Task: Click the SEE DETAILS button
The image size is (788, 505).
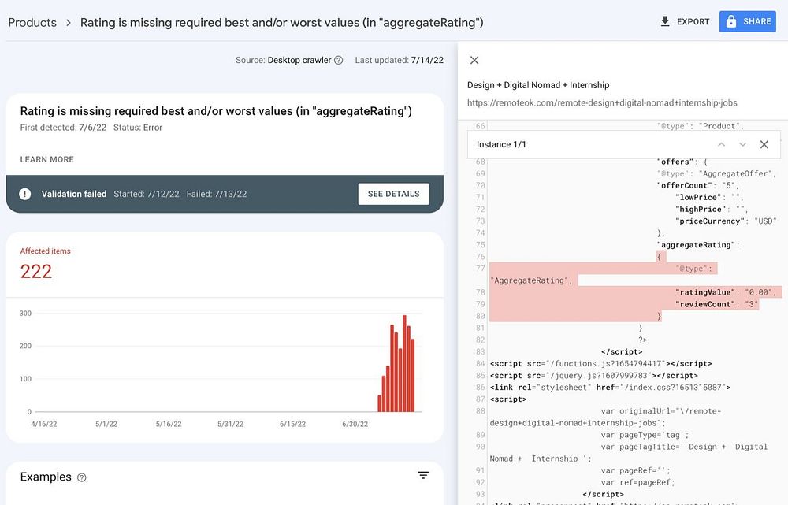Action: [x=393, y=194]
